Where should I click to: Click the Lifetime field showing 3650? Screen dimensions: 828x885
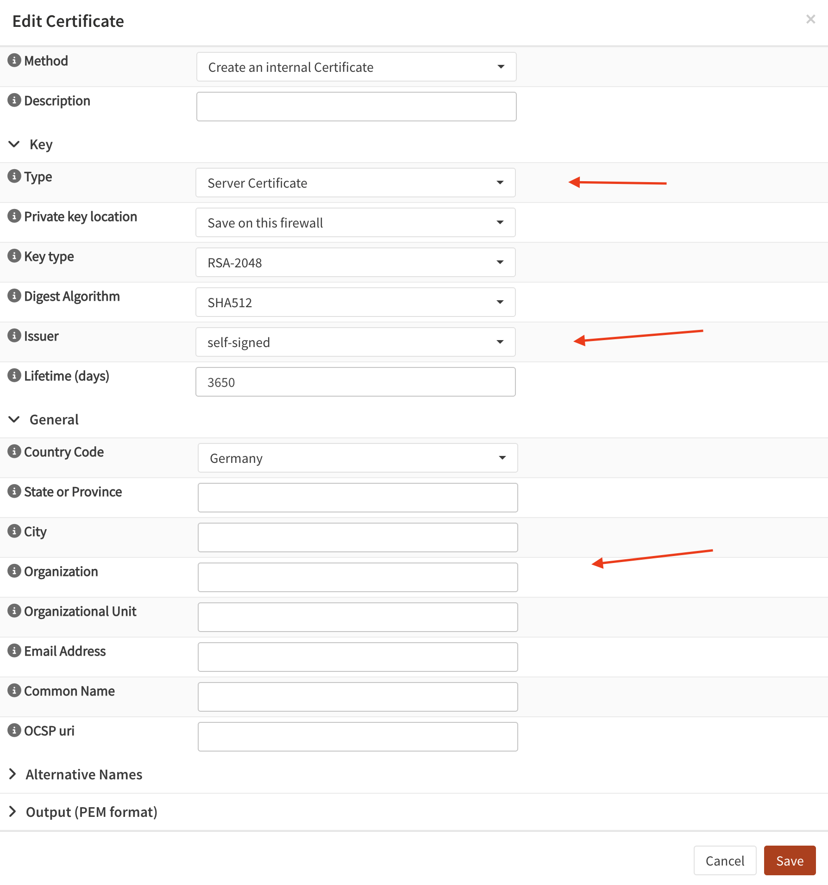(x=355, y=382)
